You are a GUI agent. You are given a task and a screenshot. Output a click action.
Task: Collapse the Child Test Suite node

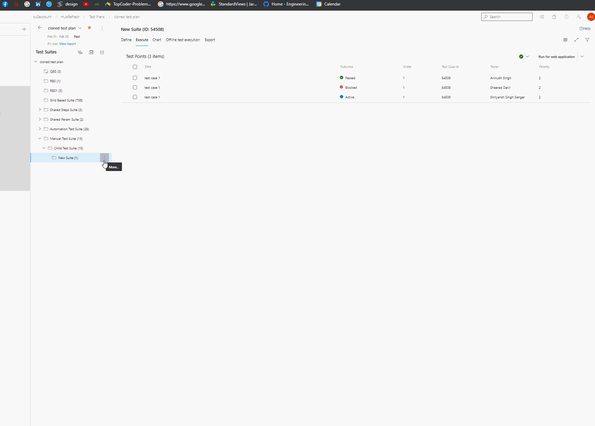click(x=44, y=148)
